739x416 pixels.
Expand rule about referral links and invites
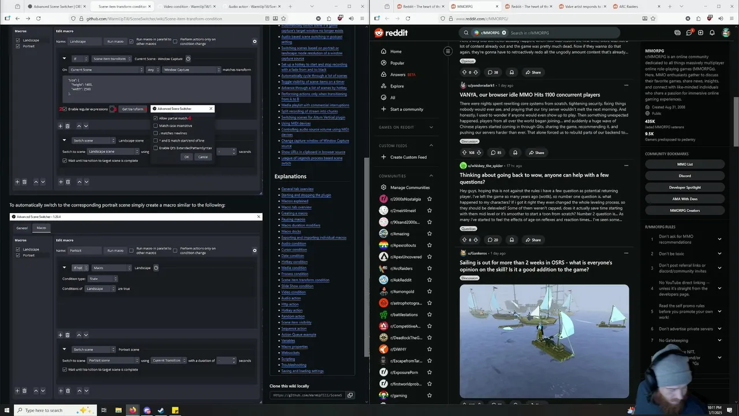click(x=719, y=268)
